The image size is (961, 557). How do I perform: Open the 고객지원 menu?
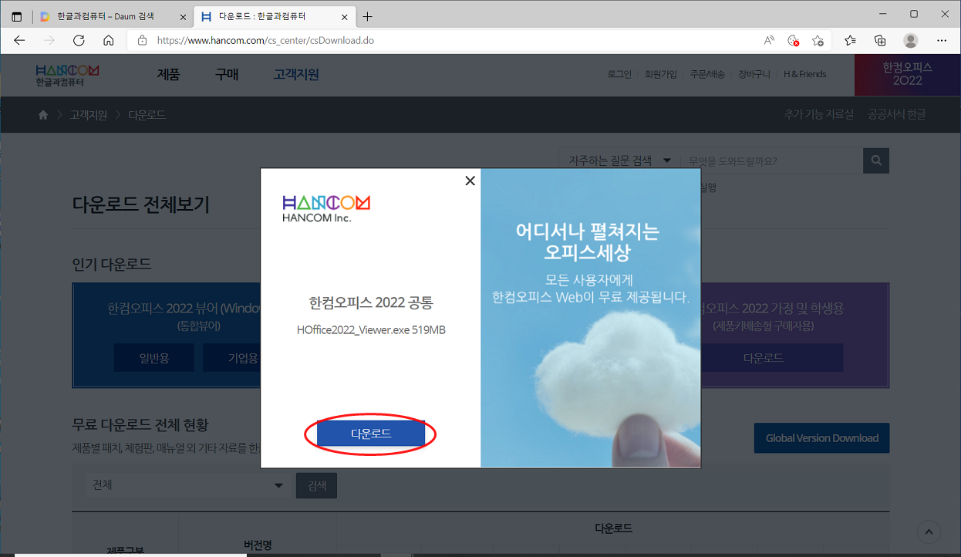click(x=296, y=74)
